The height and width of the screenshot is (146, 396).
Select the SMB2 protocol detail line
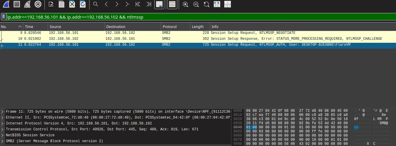click(54, 141)
